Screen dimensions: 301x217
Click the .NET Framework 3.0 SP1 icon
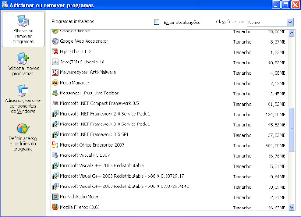pyautogui.click(x=55, y=124)
